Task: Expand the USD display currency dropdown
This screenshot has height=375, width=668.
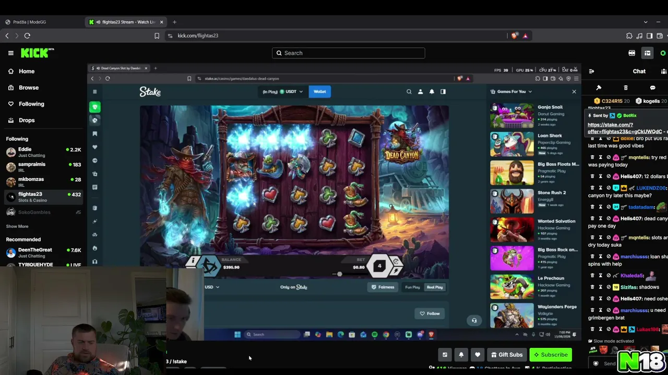Action: pos(212,287)
